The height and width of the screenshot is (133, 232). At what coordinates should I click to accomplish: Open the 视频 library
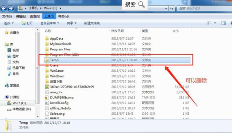[x=13, y=50]
